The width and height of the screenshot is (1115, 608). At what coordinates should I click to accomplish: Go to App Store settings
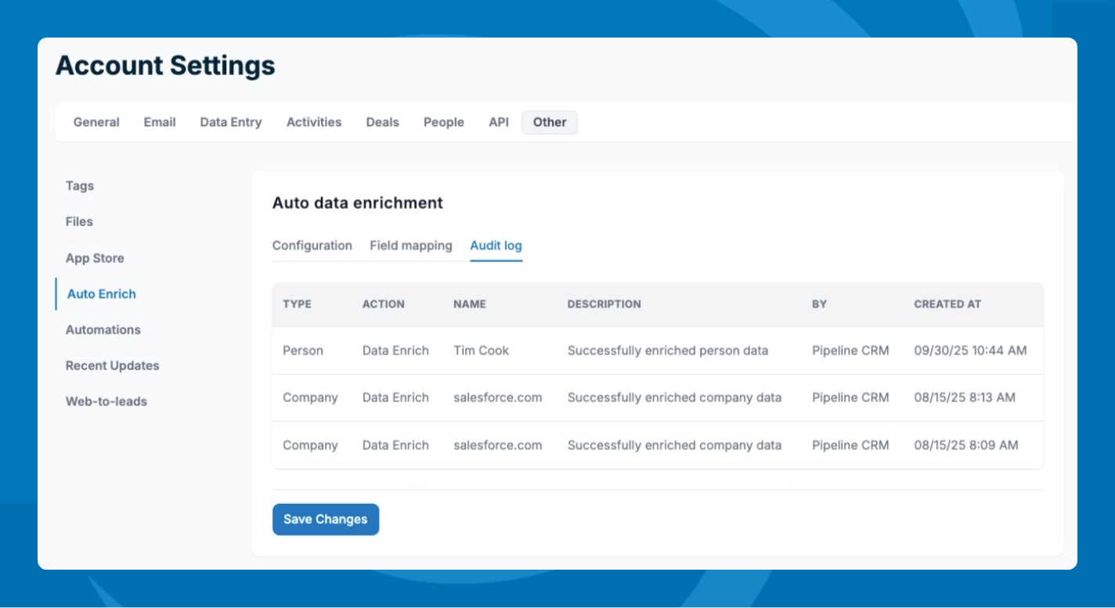(95, 258)
